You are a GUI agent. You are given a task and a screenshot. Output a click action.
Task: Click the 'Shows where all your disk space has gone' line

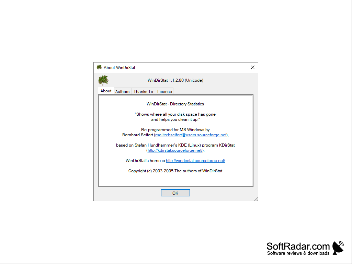tap(175, 114)
